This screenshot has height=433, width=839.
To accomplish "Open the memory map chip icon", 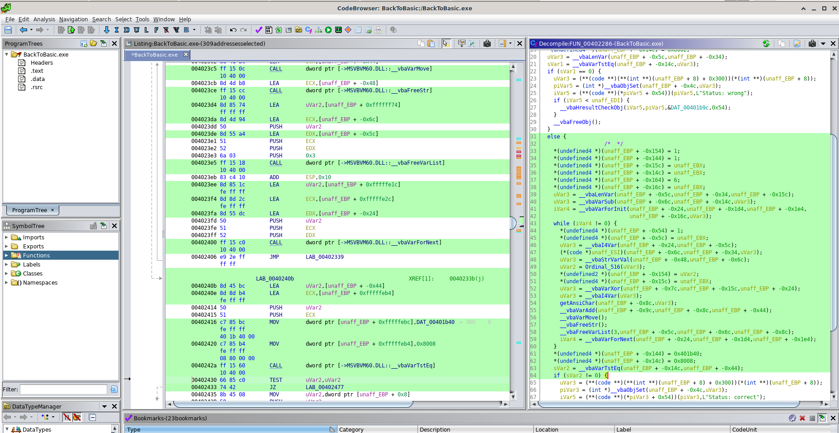I will click(x=338, y=30).
